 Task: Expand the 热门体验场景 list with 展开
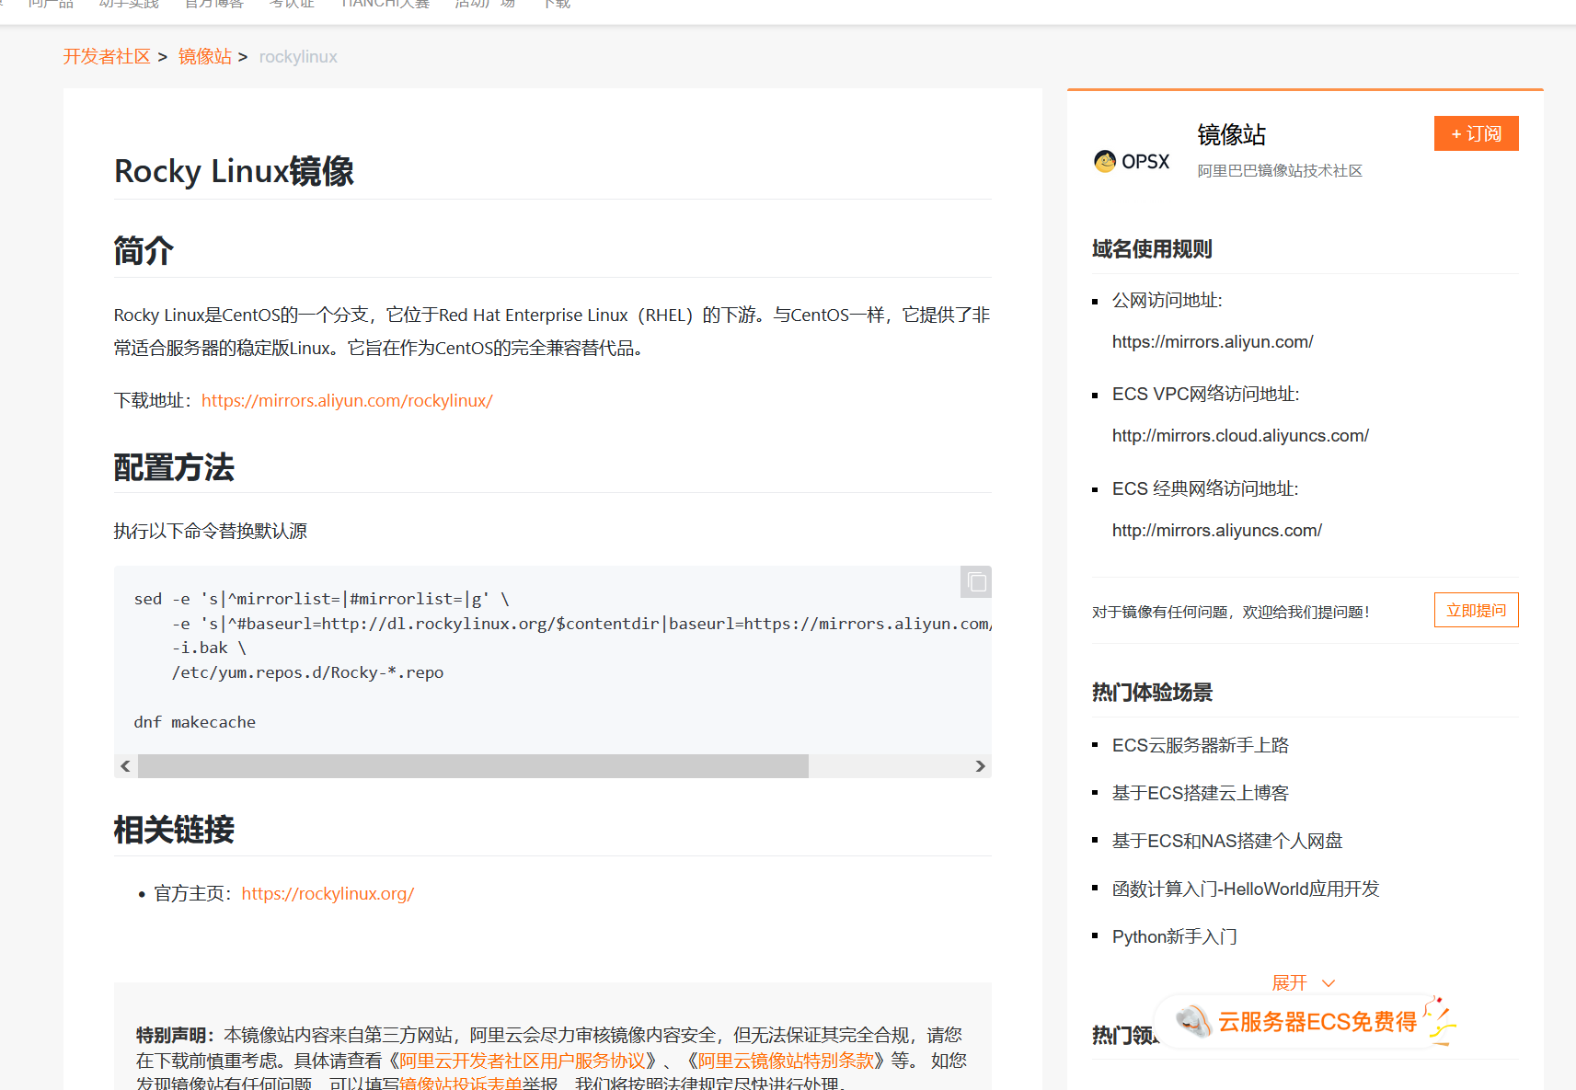(1303, 982)
